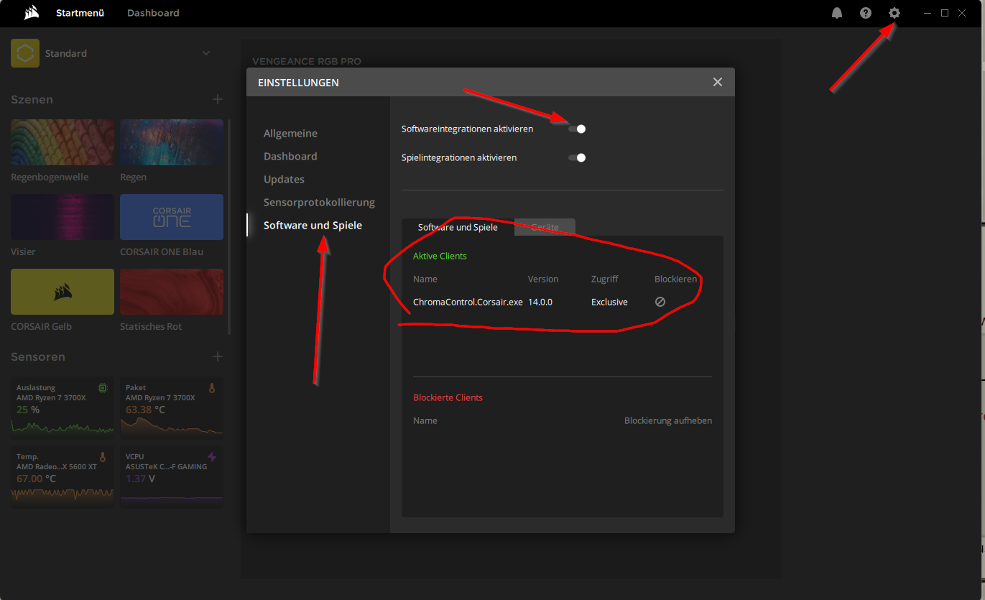The height and width of the screenshot is (600, 985).
Task: Click the Aktive Clients heading
Action: [440, 256]
